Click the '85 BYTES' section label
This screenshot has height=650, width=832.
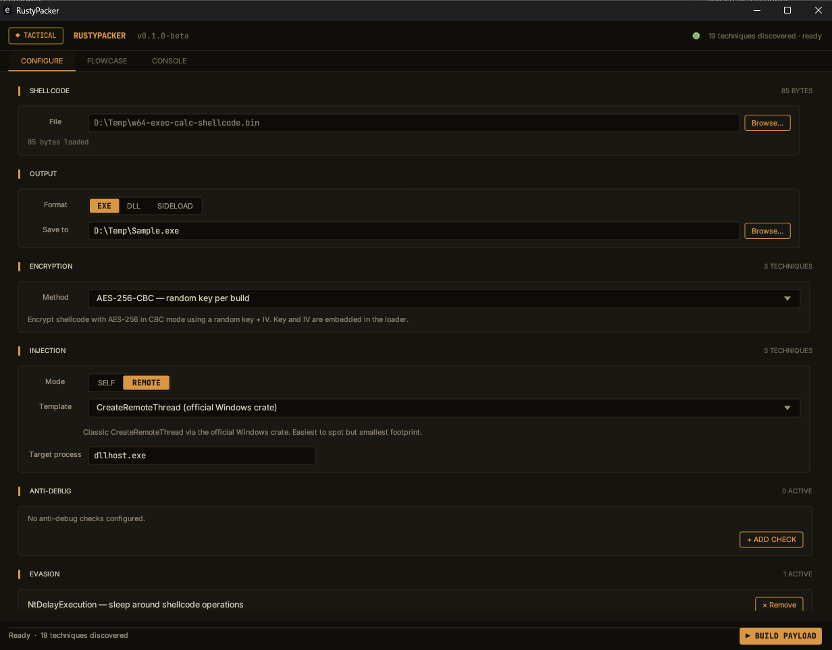[x=797, y=90]
